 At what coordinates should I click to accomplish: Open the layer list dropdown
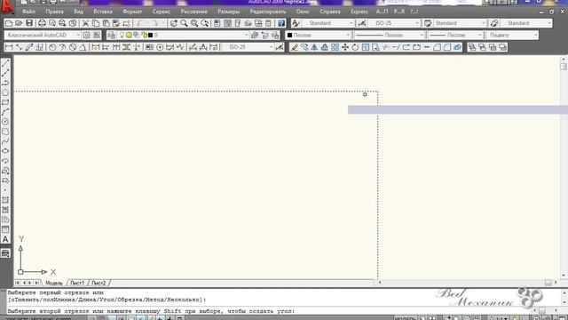[x=184, y=36]
